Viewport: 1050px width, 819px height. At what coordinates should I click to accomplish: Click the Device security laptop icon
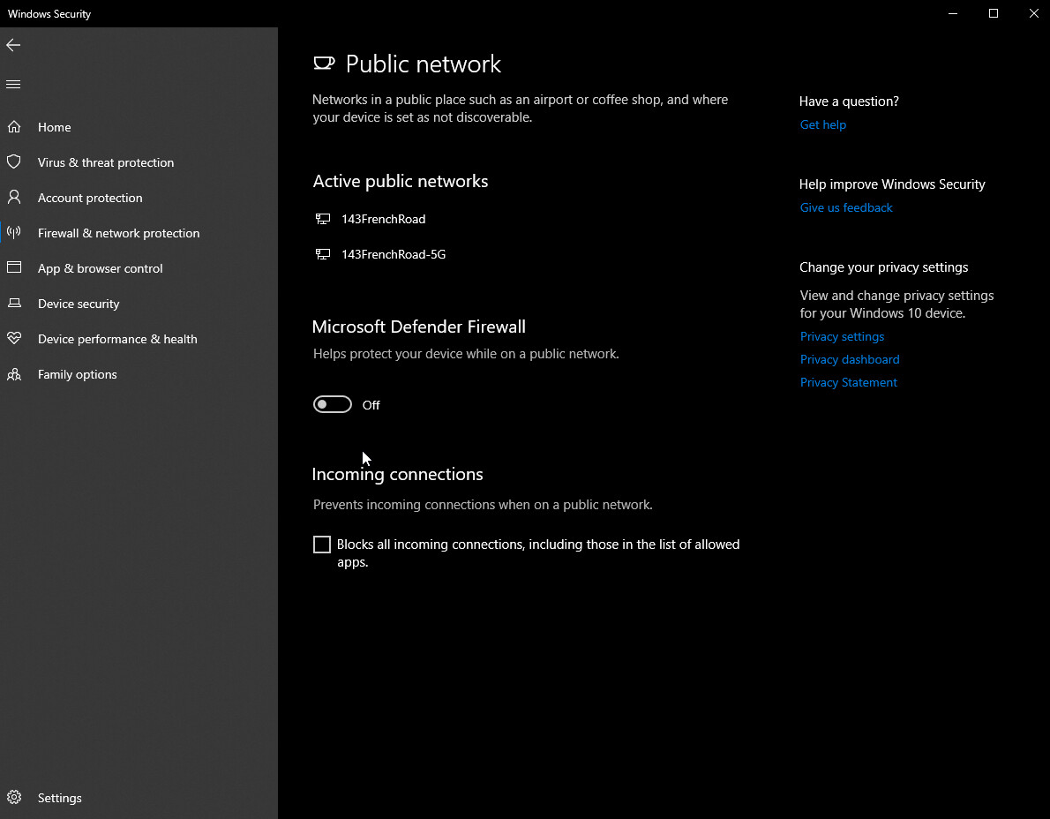tap(14, 304)
